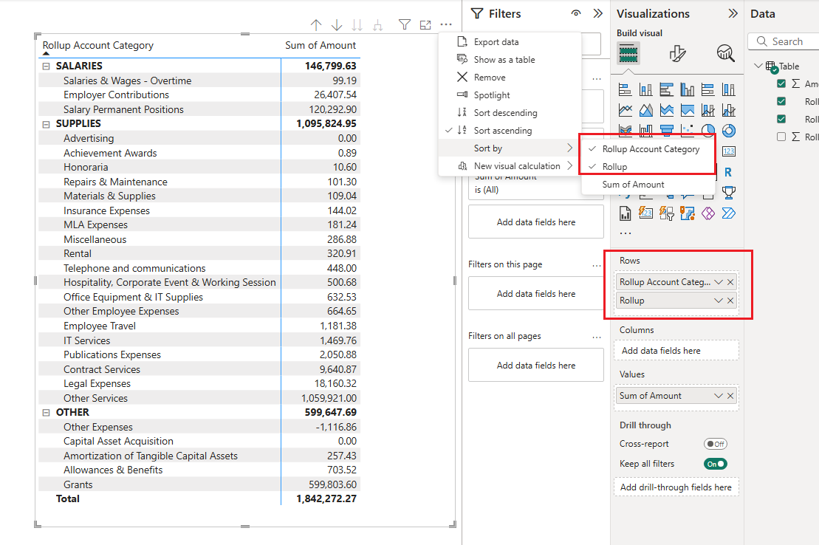The height and width of the screenshot is (545, 819).
Task: Turn on Drill down mode arrow
Action: pyautogui.click(x=337, y=24)
